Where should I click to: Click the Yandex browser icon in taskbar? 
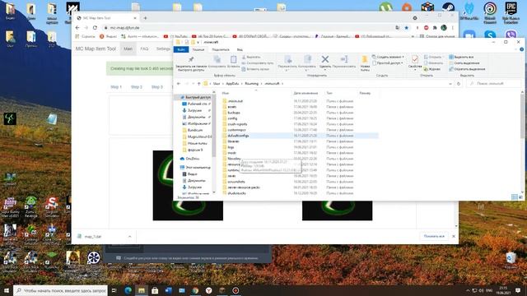click(208, 290)
